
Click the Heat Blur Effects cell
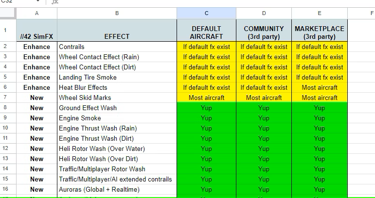point(117,87)
